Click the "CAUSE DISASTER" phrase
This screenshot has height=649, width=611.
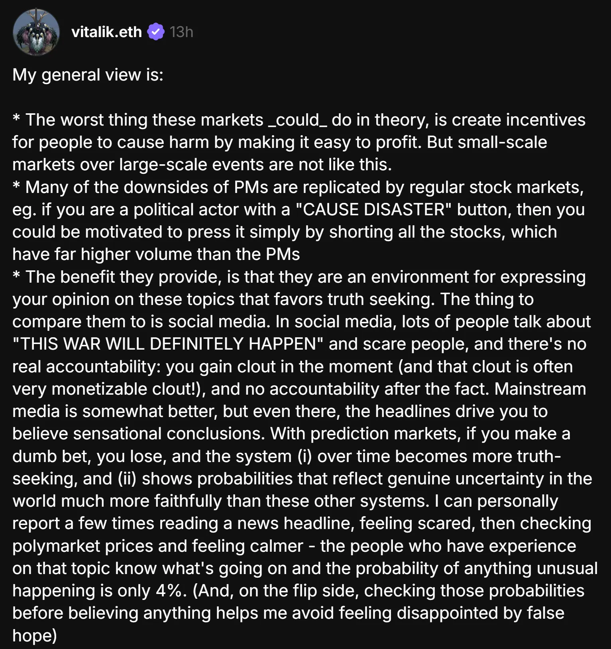point(373,210)
